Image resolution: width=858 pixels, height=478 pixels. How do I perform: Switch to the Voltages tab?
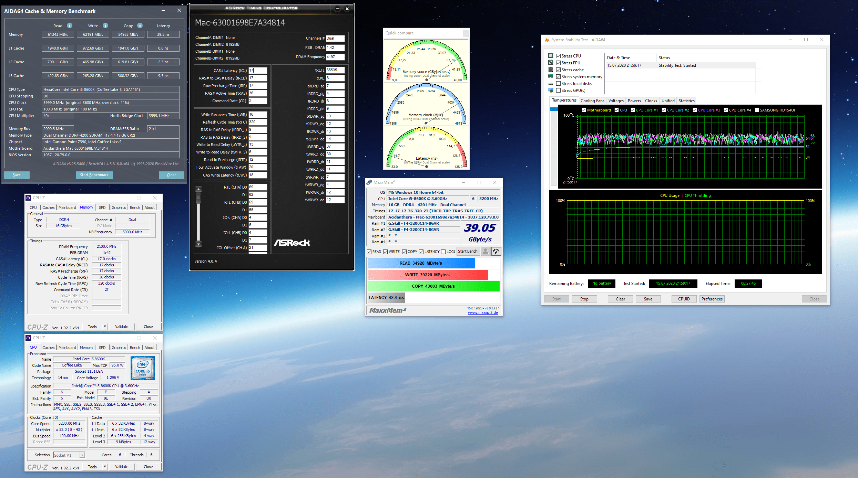pos(616,101)
